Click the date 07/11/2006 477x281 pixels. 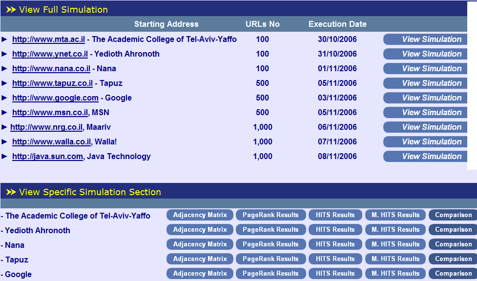(337, 141)
